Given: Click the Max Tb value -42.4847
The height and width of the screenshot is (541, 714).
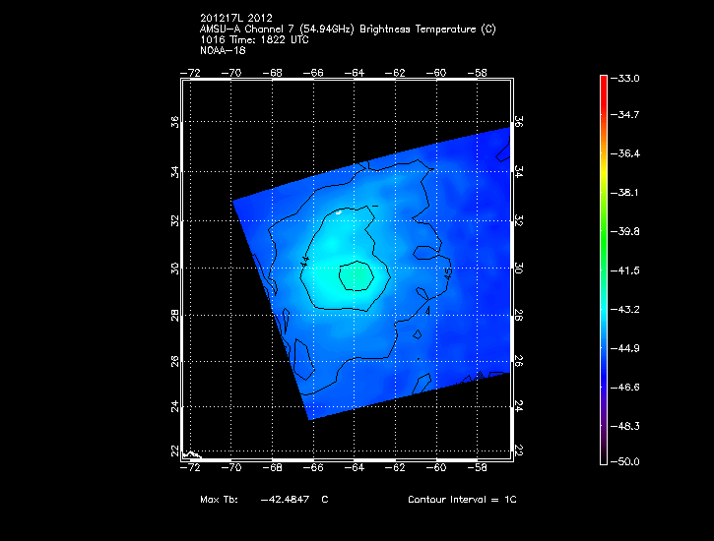Looking at the screenshot, I should [288, 500].
